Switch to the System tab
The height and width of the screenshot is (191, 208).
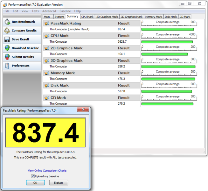tap(59, 17)
